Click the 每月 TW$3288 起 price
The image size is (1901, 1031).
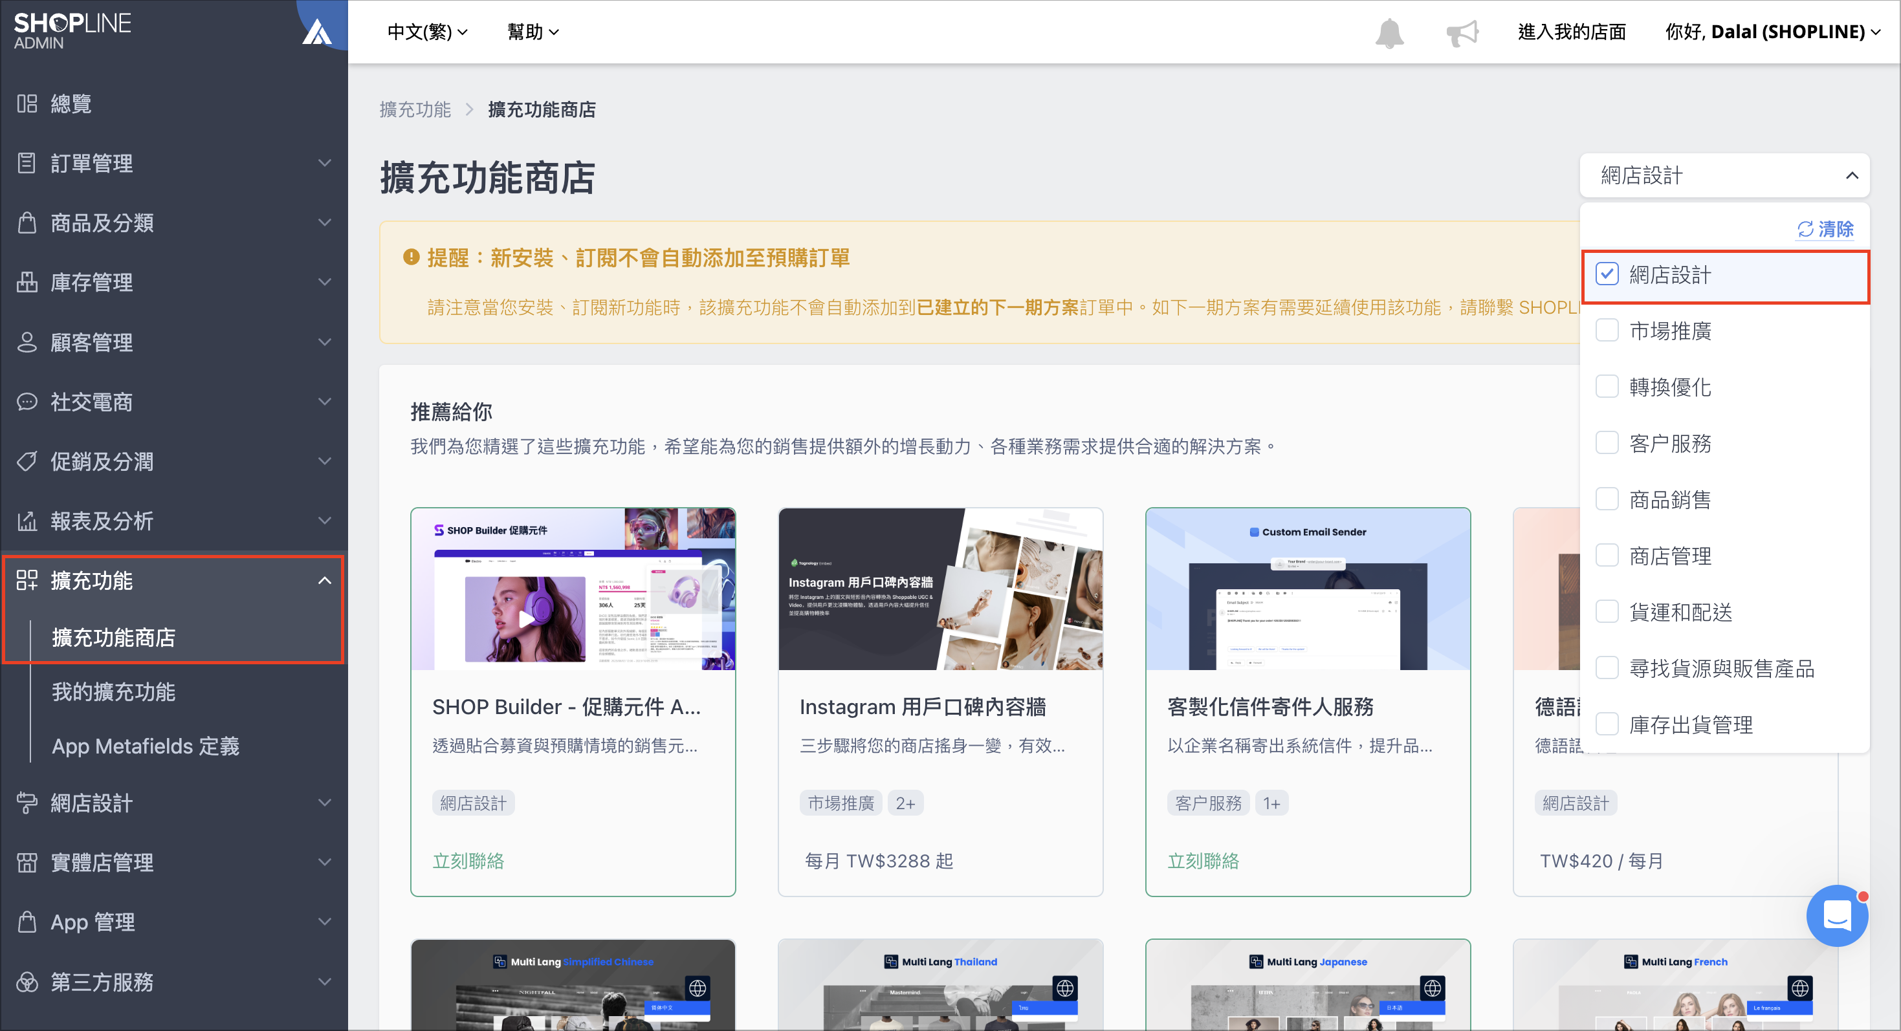pos(879,861)
